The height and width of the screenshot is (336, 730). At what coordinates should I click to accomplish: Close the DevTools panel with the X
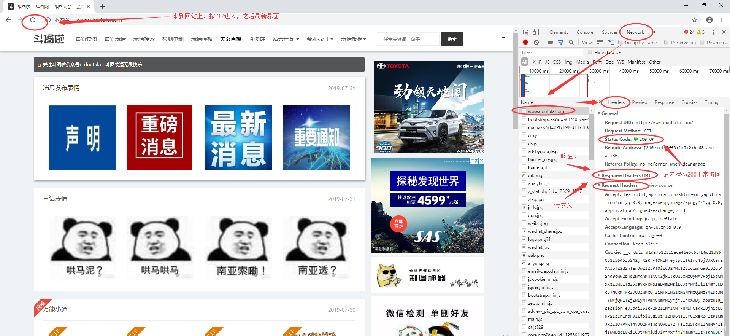point(724,32)
